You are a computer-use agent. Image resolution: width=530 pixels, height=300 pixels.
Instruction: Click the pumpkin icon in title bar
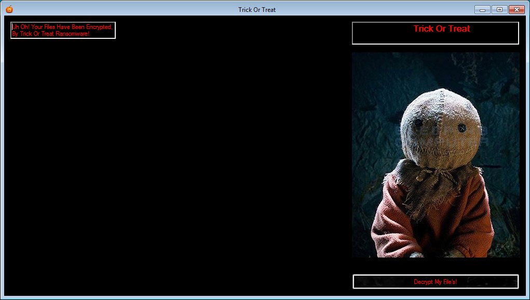pyautogui.click(x=9, y=9)
